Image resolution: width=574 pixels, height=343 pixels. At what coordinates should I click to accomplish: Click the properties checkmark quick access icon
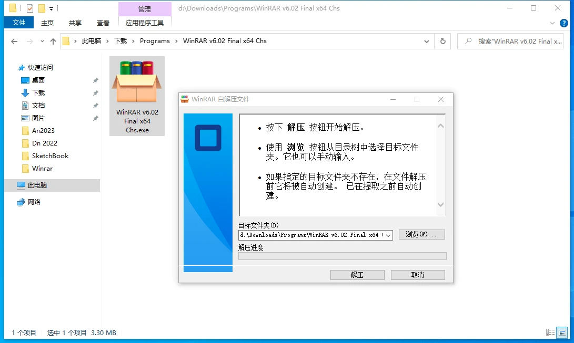[x=30, y=8]
